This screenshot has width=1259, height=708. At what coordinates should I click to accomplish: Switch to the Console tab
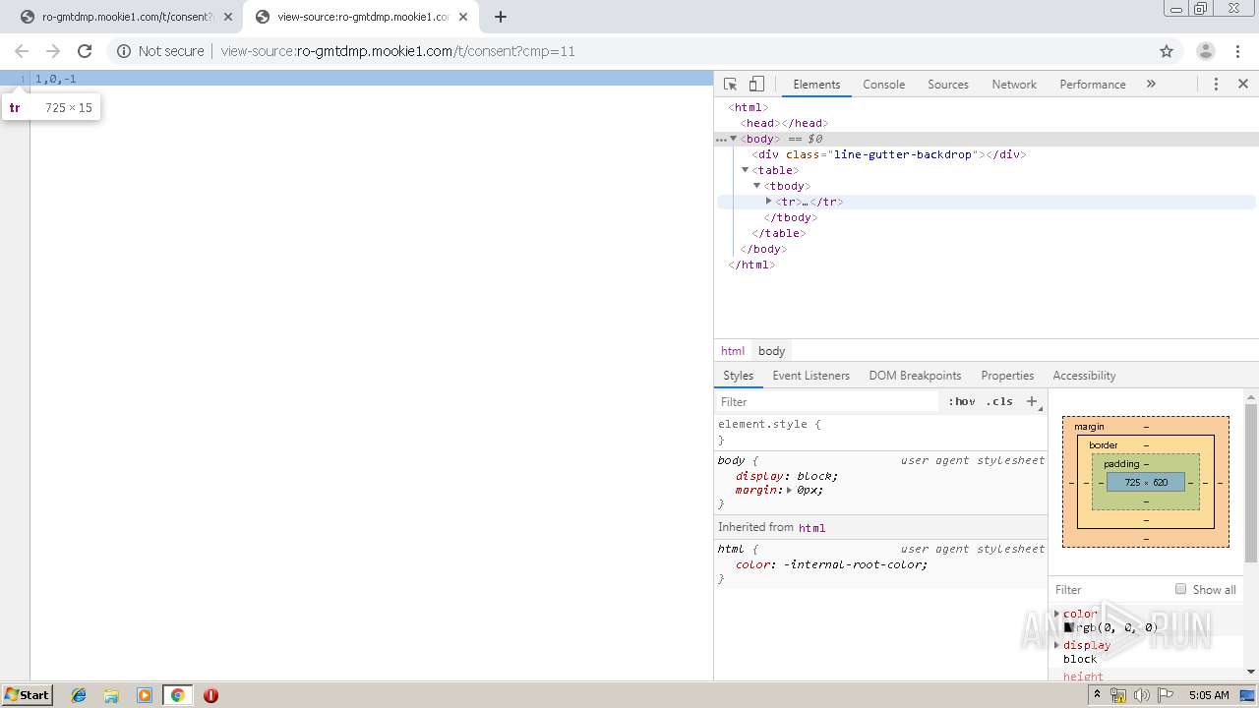coord(883,85)
